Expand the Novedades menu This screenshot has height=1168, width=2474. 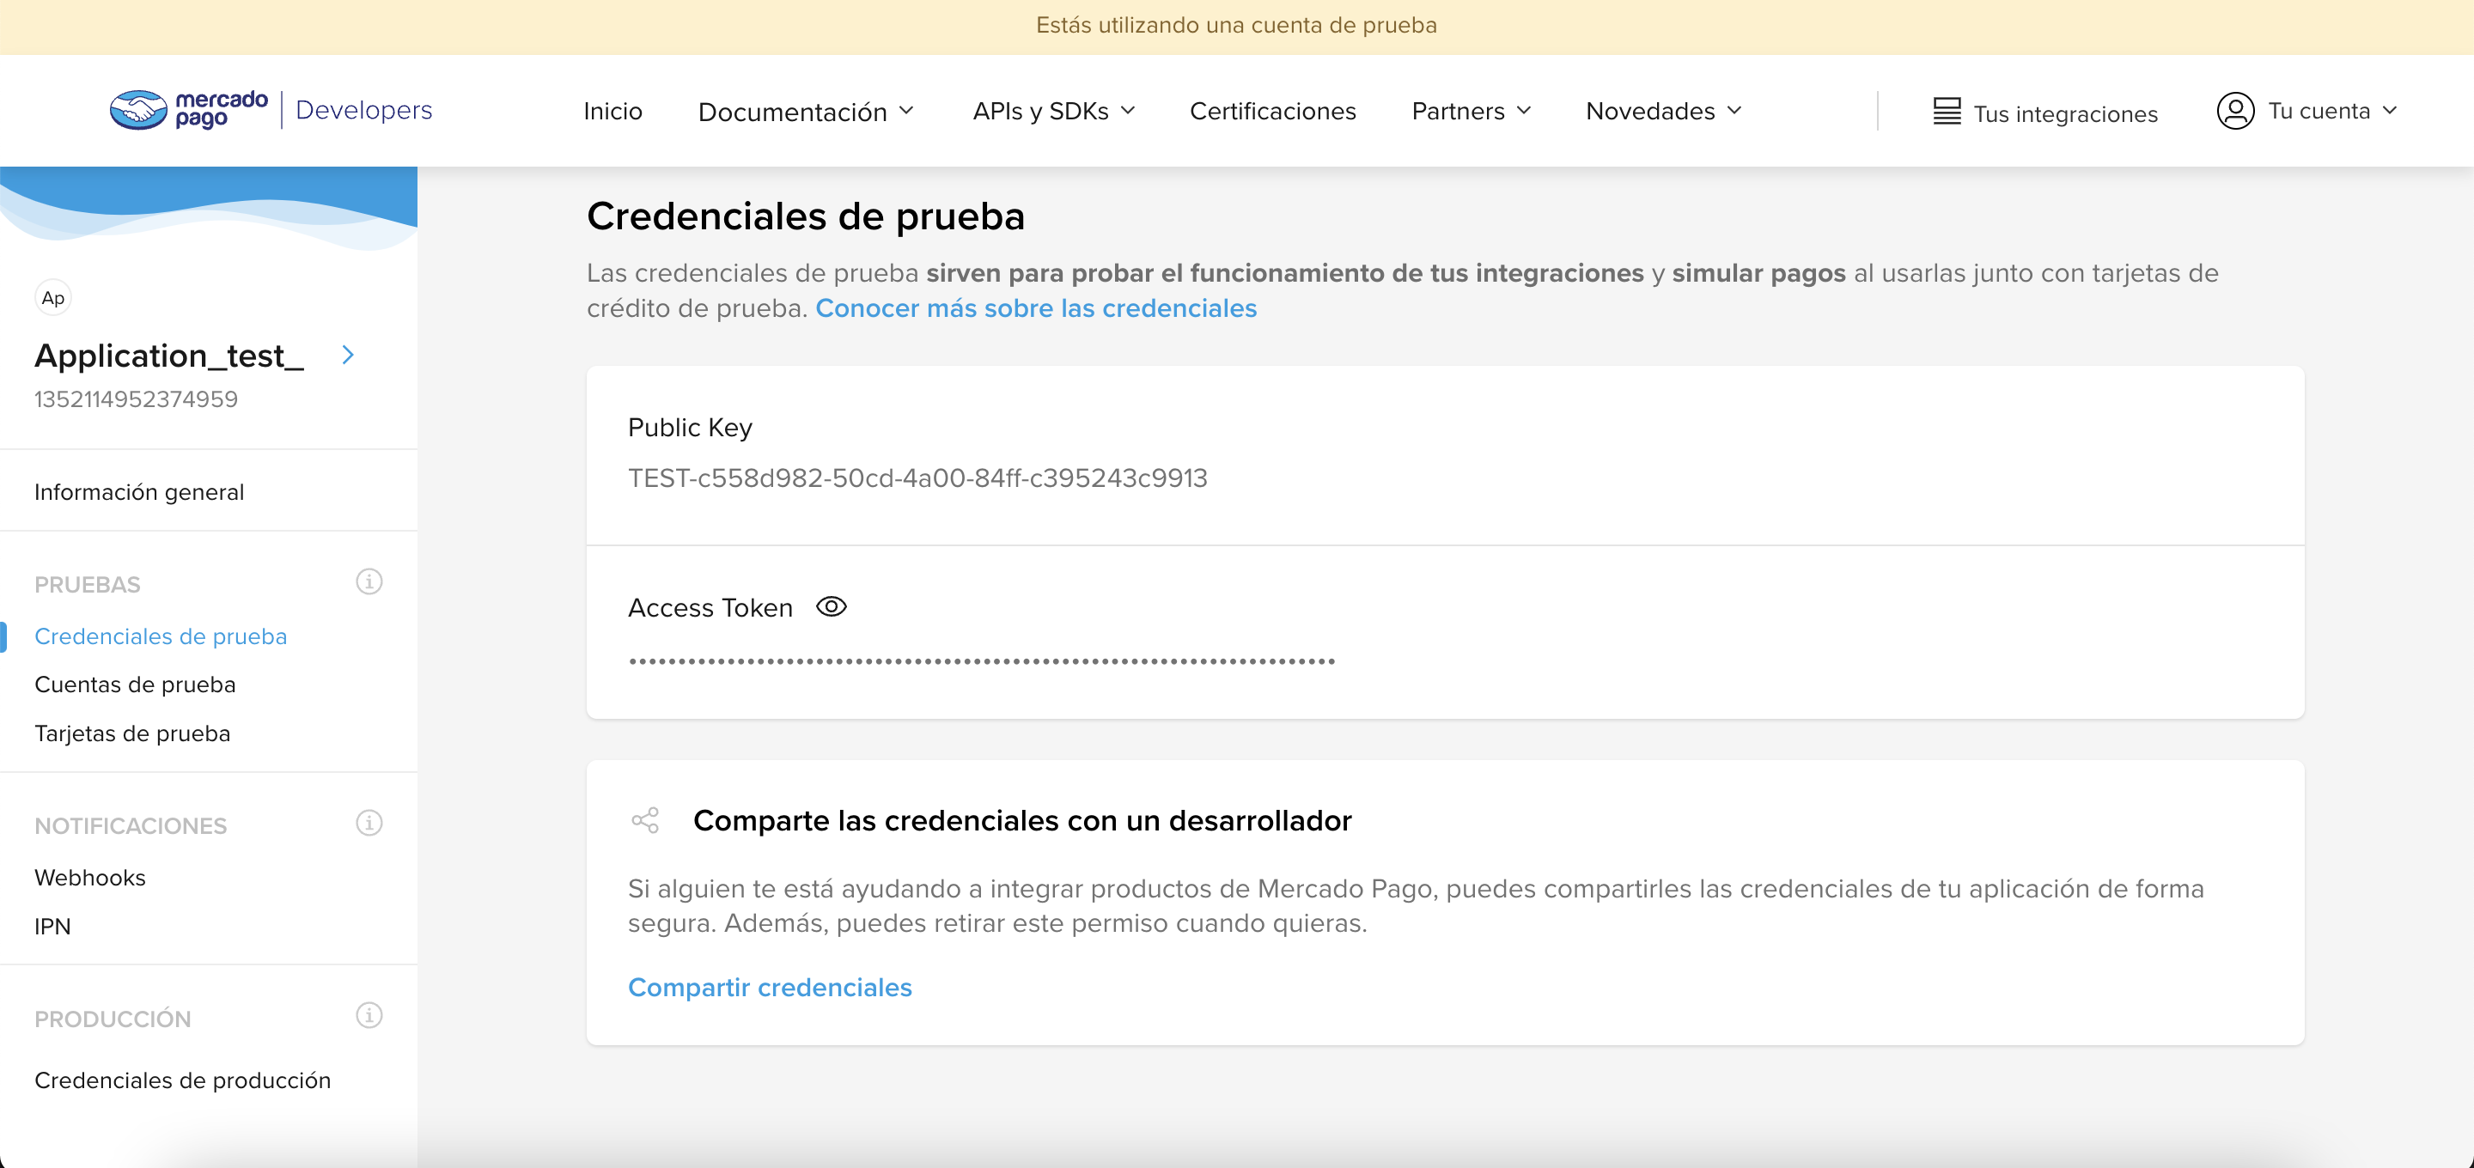click(x=1663, y=112)
